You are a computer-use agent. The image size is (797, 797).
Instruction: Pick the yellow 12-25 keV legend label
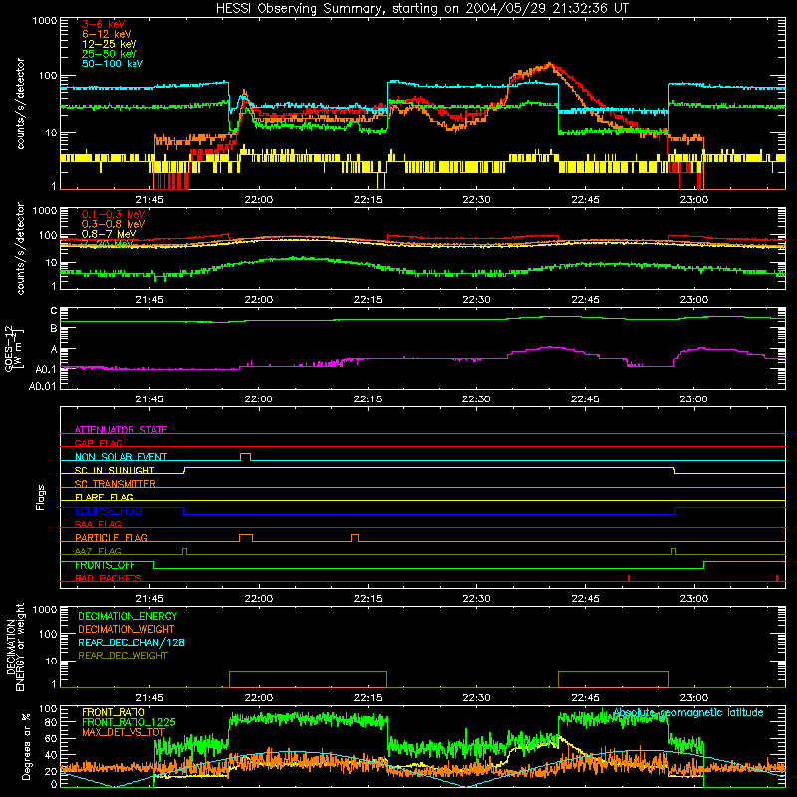[x=110, y=44]
